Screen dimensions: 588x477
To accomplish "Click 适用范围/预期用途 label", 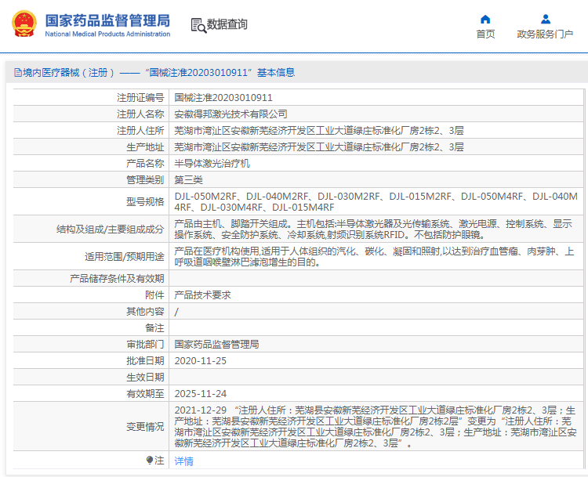I will pos(125,256).
